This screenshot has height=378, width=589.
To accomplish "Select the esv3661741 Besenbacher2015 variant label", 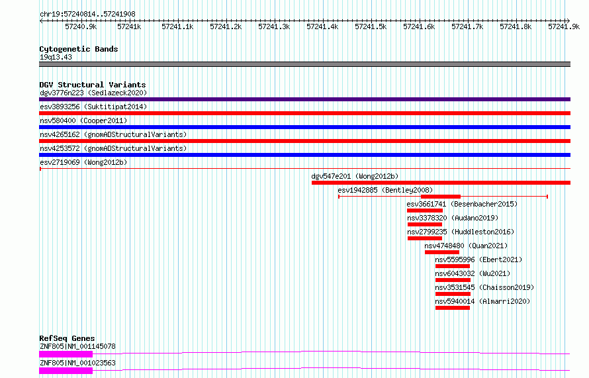I will [462, 204].
